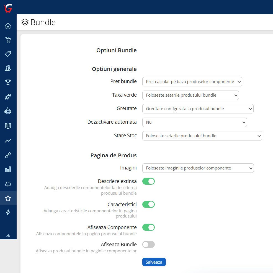Open the shopping cart sidebar icon

coord(8,40)
